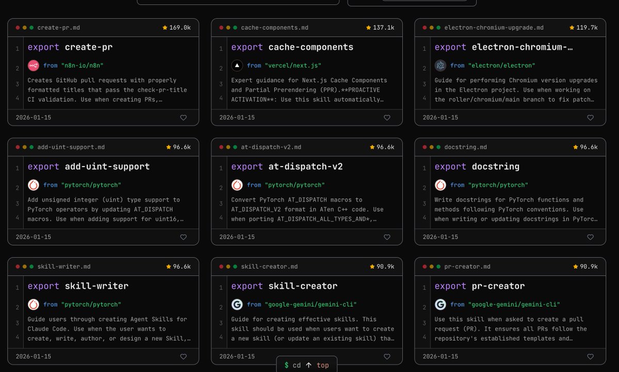Click the create-pr description text
This screenshot has height=372, width=619.
107,90
